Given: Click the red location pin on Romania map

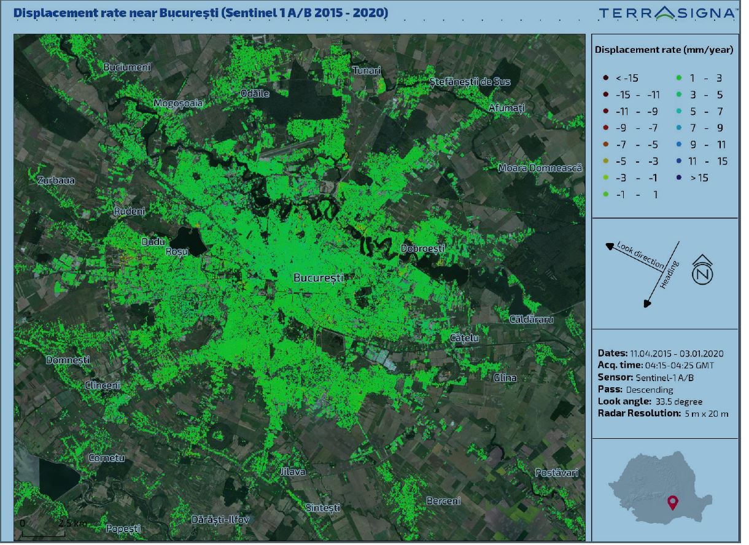Looking at the screenshot, I should [673, 502].
